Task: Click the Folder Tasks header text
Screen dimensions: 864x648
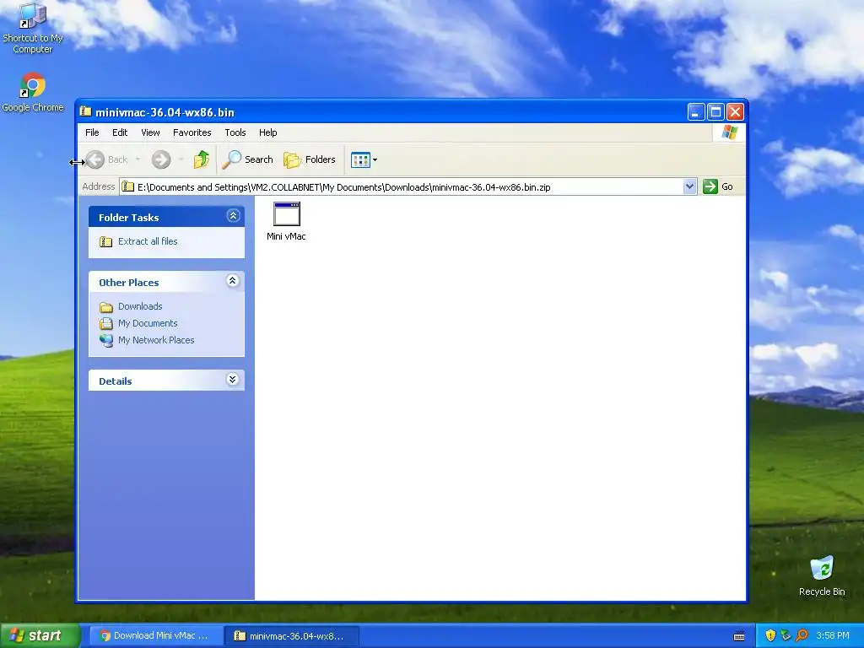Action: (128, 218)
